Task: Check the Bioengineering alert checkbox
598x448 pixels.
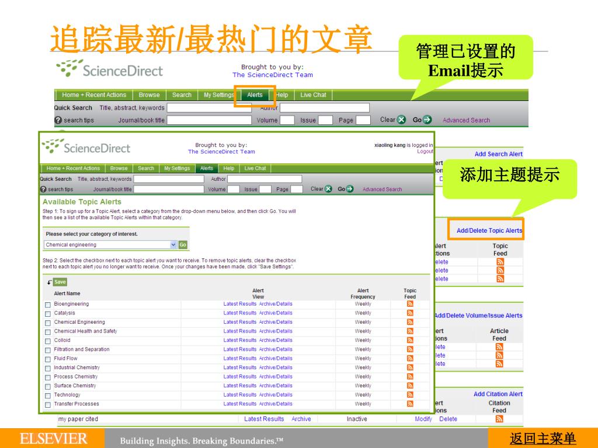Action: coord(48,304)
